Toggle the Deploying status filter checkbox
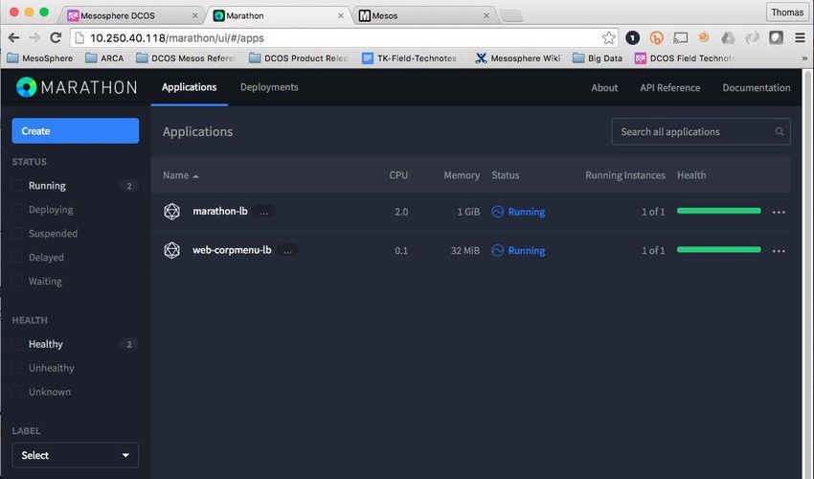The height and width of the screenshot is (479, 814). [x=16, y=210]
